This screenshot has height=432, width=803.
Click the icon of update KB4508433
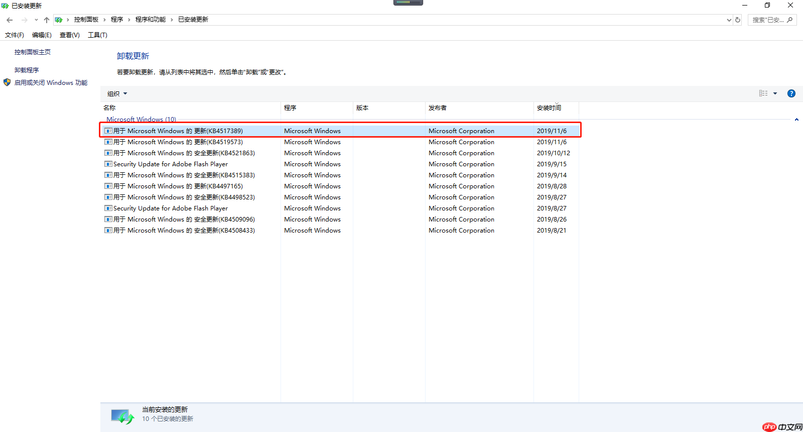tap(108, 231)
